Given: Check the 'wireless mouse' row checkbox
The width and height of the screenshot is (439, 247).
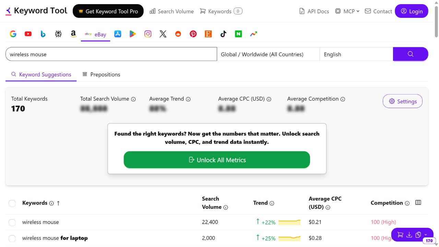Looking at the screenshot, I should pyautogui.click(x=12, y=222).
